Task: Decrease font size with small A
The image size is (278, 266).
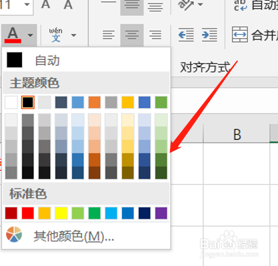Action: [x=68, y=5]
